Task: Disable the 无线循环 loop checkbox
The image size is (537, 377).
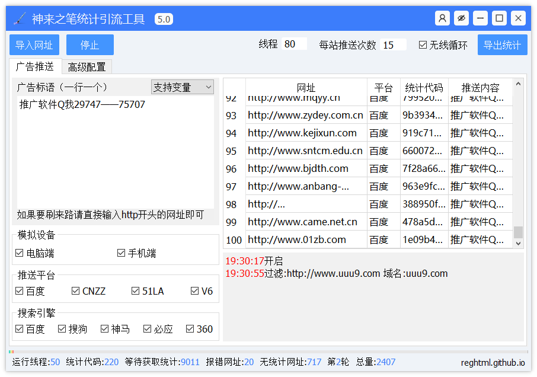Action: 423,44
